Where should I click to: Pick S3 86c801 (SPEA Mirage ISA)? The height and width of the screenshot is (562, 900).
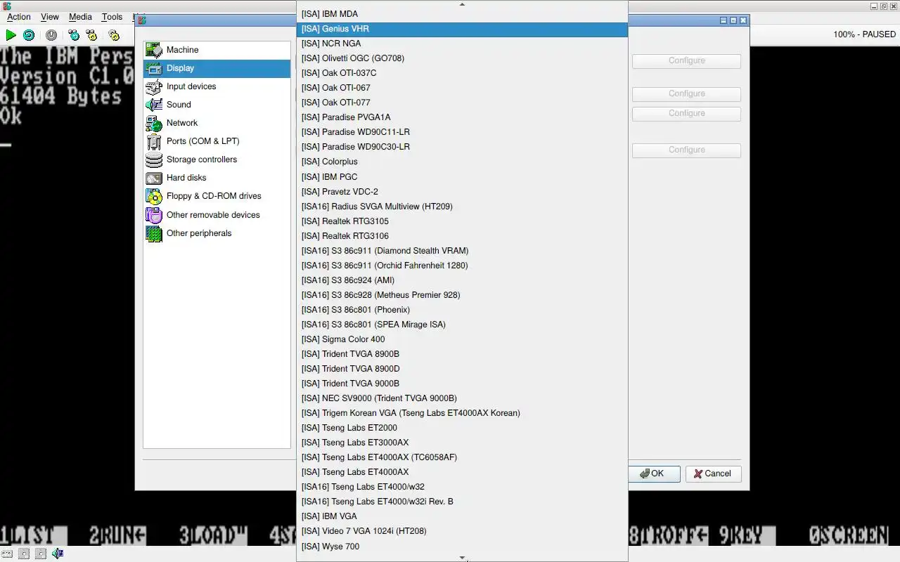462,325
